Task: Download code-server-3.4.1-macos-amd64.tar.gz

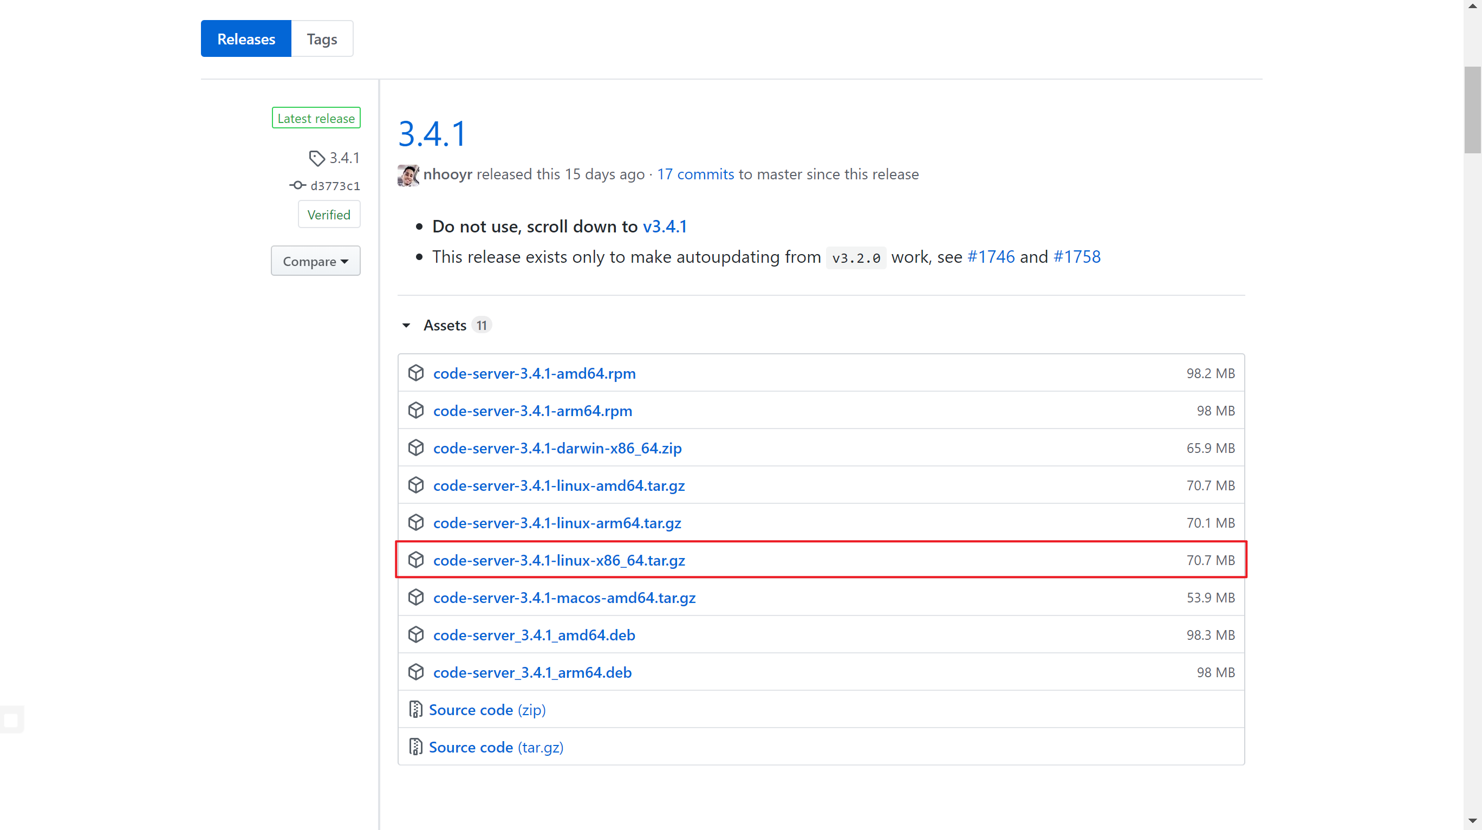Action: click(x=564, y=598)
